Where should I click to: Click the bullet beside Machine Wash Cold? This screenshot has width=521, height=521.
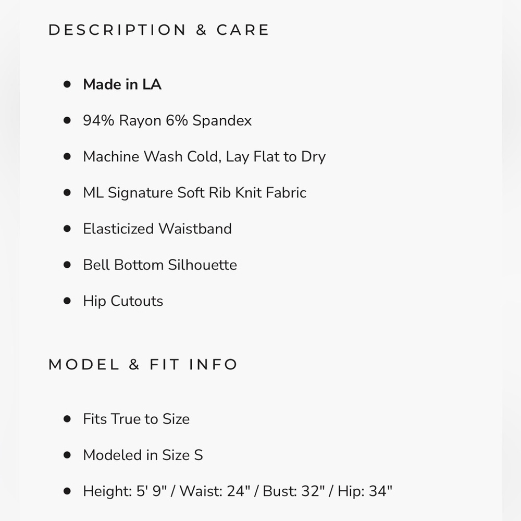click(67, 156)
